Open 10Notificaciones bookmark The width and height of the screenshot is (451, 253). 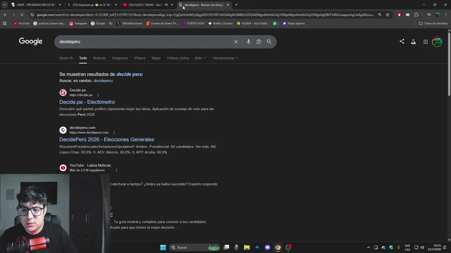129,24
